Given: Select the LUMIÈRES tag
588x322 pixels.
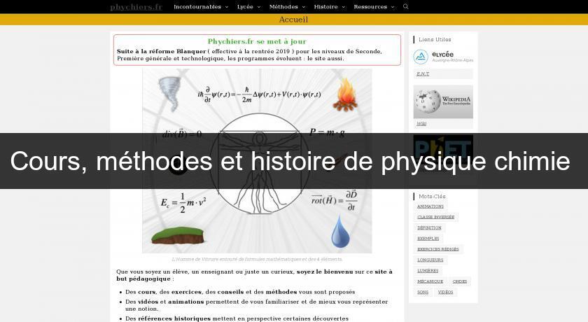Looking at the screenshot, I should [428, 271].
